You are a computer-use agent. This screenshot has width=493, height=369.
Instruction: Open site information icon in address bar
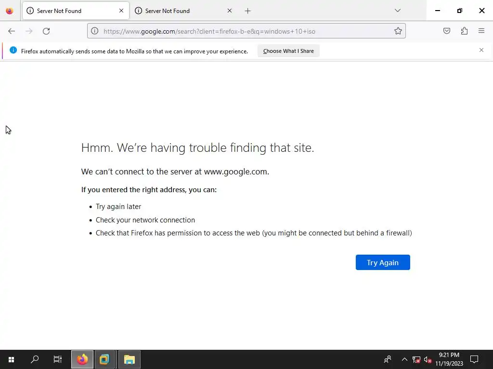coord(95,31)
